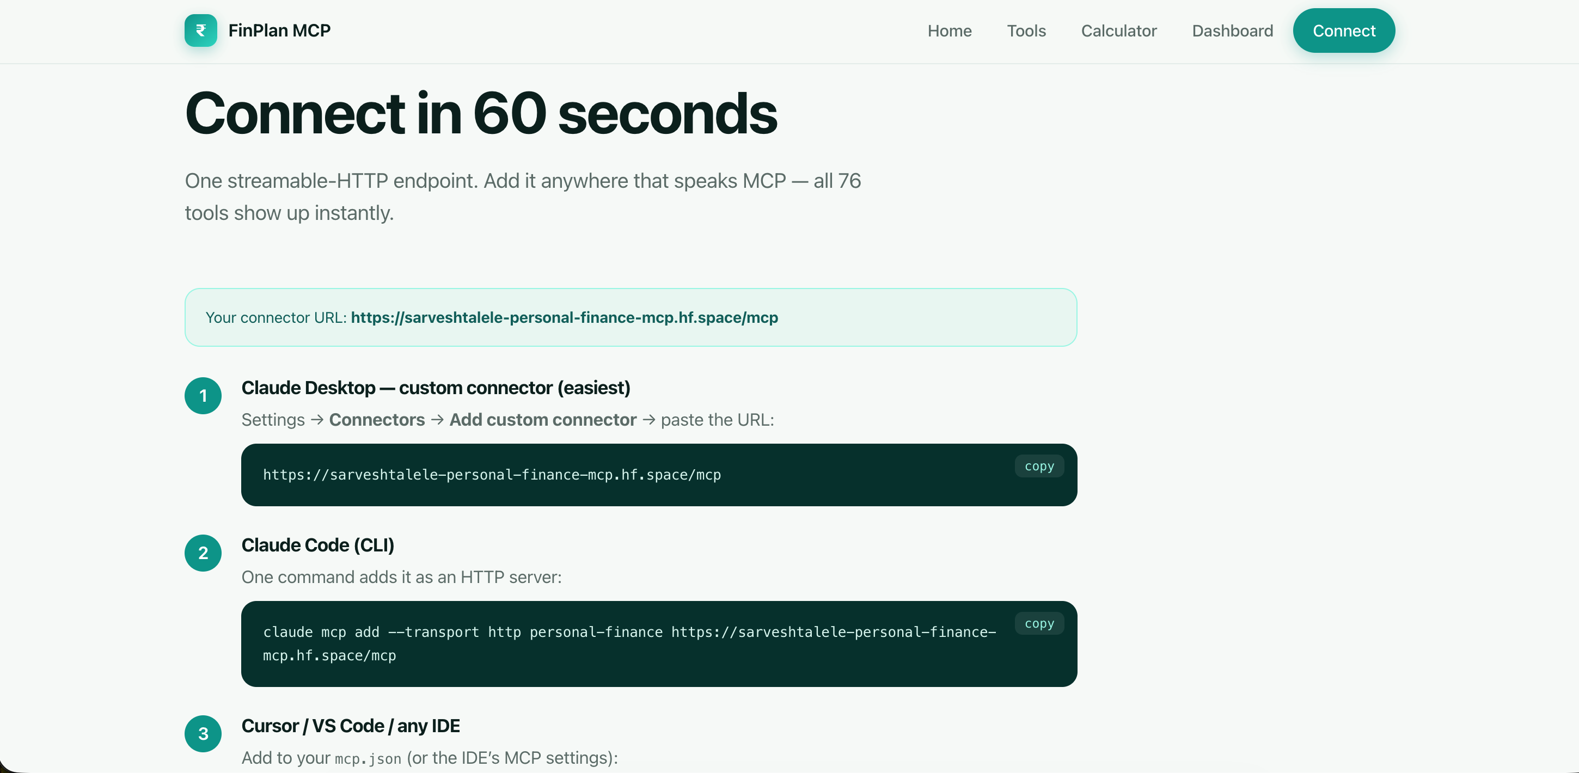
Task: Click the green Connect button
Action: (1344, 30)
